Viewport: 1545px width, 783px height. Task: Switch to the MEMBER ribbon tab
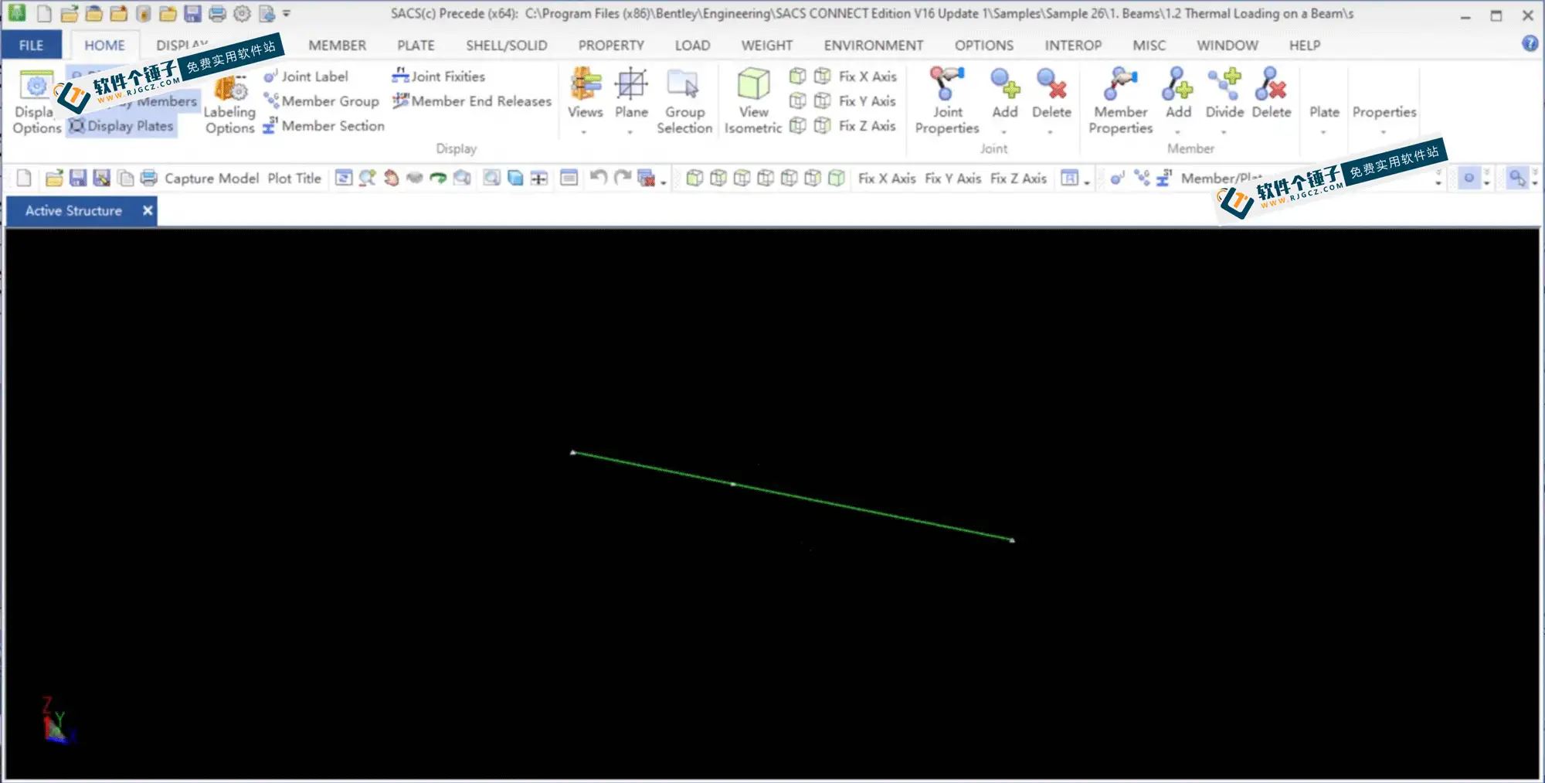click(x=338, y=46)
